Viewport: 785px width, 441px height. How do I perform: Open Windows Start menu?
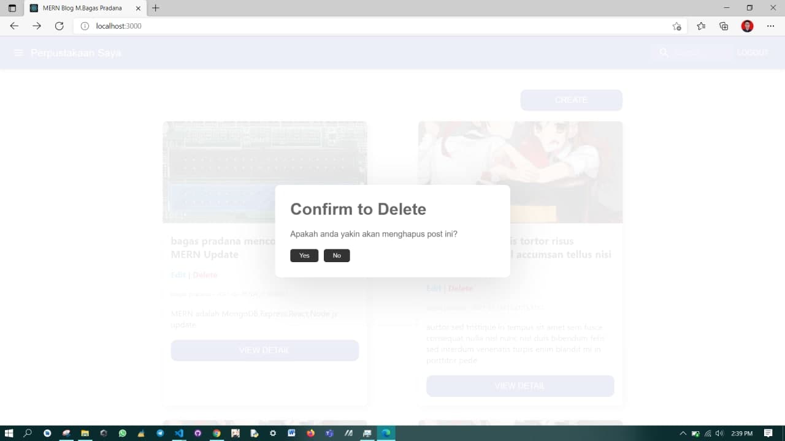tap(9, 433)
